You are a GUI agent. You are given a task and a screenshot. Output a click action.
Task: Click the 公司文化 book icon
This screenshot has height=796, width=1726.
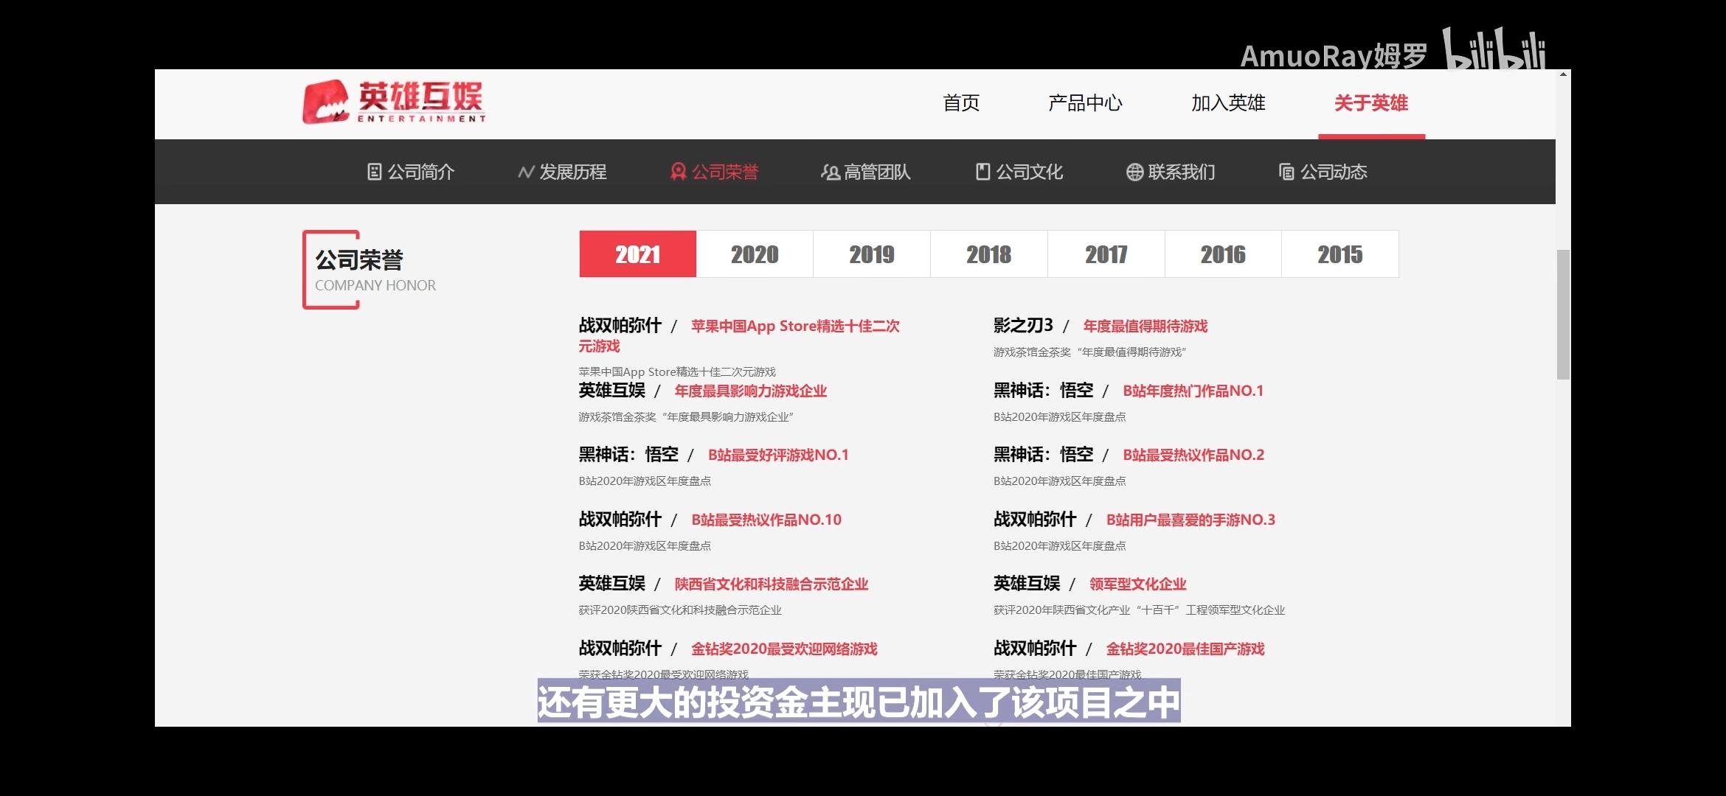point(982,172)
